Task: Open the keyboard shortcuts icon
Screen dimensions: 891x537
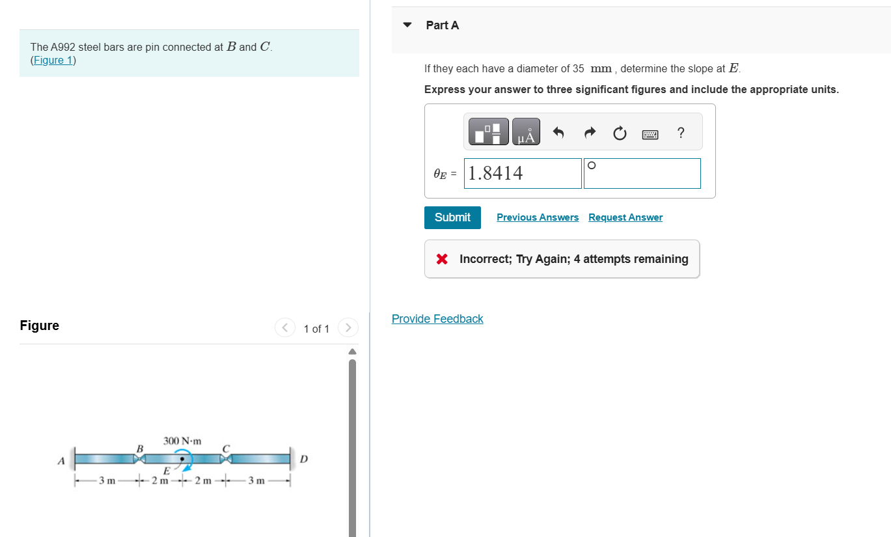Action: coord(650,133)
